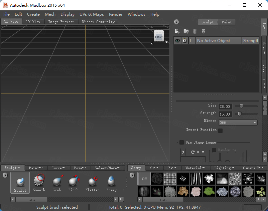This screenshot has width=268, height=211.
Task: Expand the sculpt tools tray arrow
Action: [5, 175]
